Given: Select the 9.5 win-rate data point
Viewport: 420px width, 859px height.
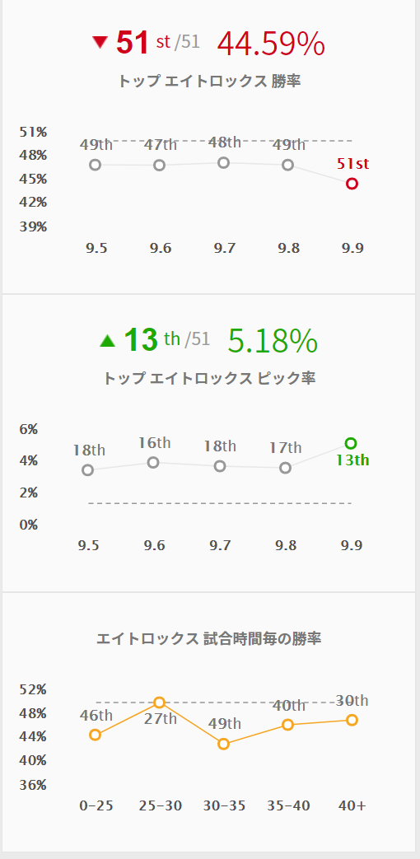Looking at the screenshot, I should tap(96, 165).
